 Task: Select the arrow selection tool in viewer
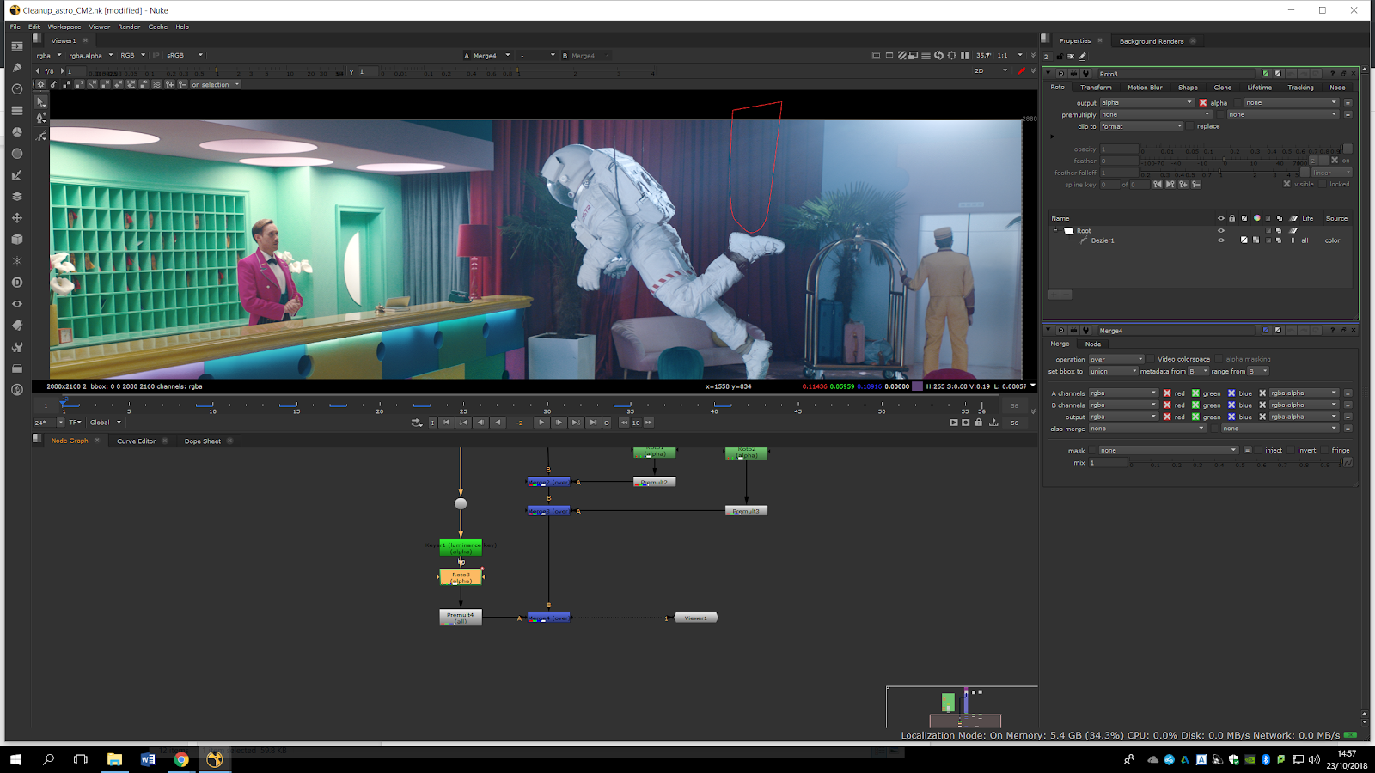click(41, 102)
